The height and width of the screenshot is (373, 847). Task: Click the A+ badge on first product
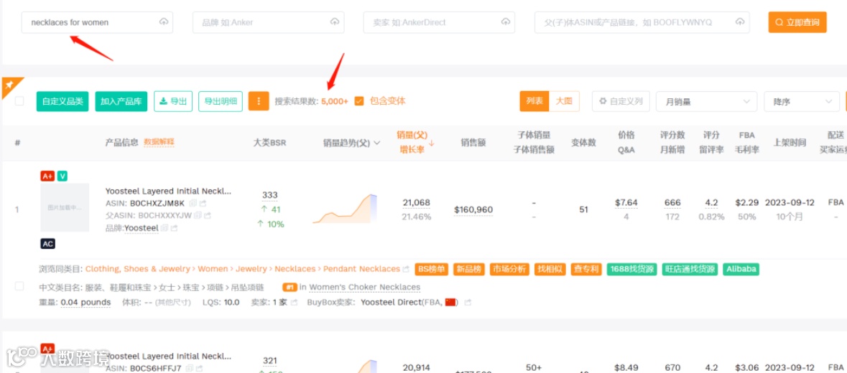coord(47,176)
